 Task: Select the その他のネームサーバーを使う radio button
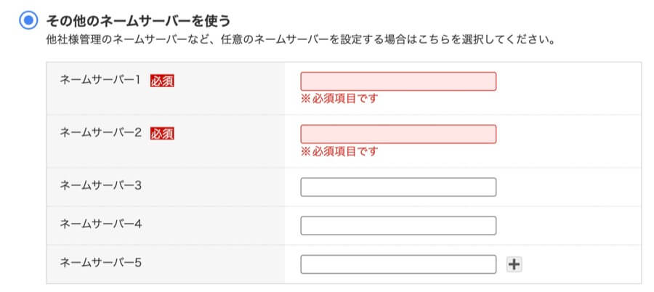pyautogui.click(x=28, y=20)
